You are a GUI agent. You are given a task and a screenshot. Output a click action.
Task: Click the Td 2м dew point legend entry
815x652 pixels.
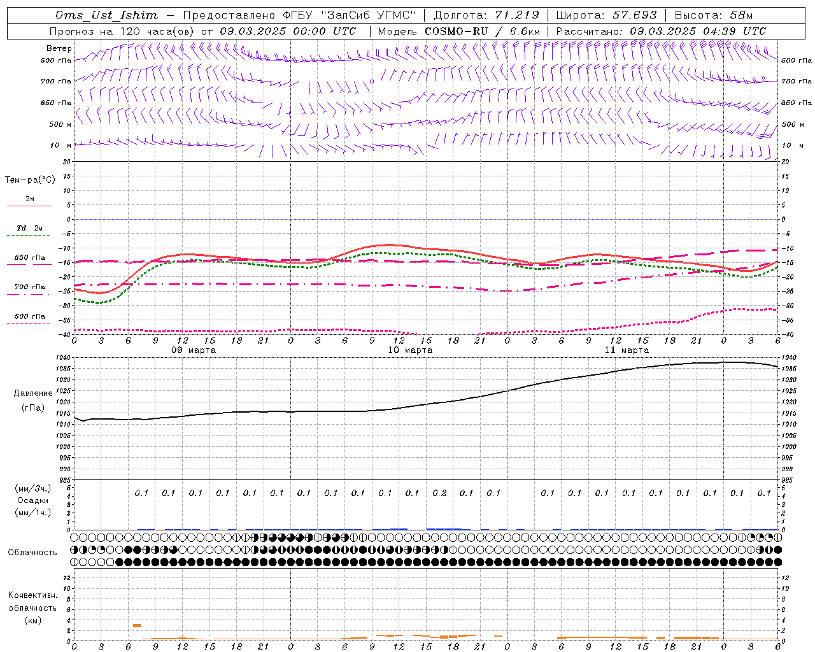[x=29, y=228]
